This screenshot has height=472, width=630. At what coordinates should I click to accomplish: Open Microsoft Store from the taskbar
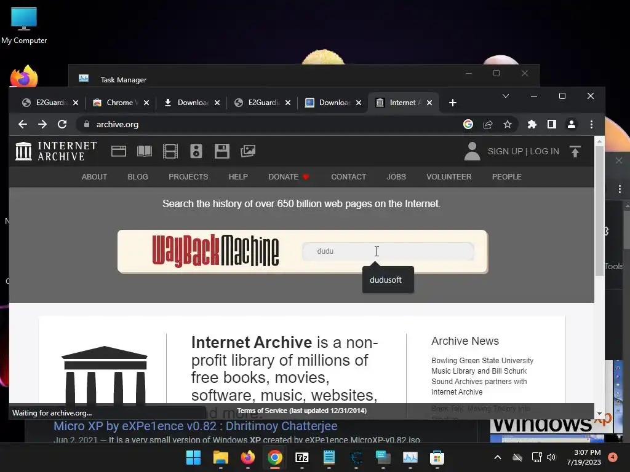[x=437, y=457]
